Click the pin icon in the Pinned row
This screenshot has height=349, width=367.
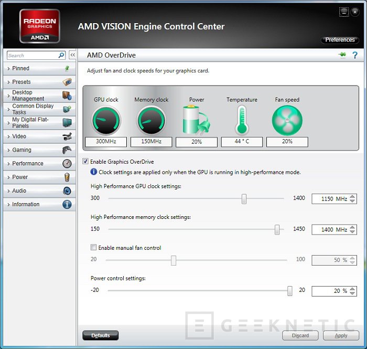point(67,68)
